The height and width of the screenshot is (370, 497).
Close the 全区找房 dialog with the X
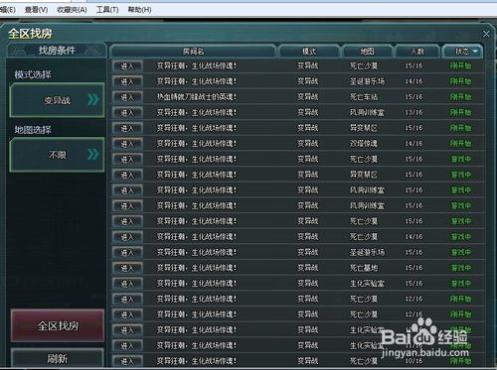(x=486, y=34)
